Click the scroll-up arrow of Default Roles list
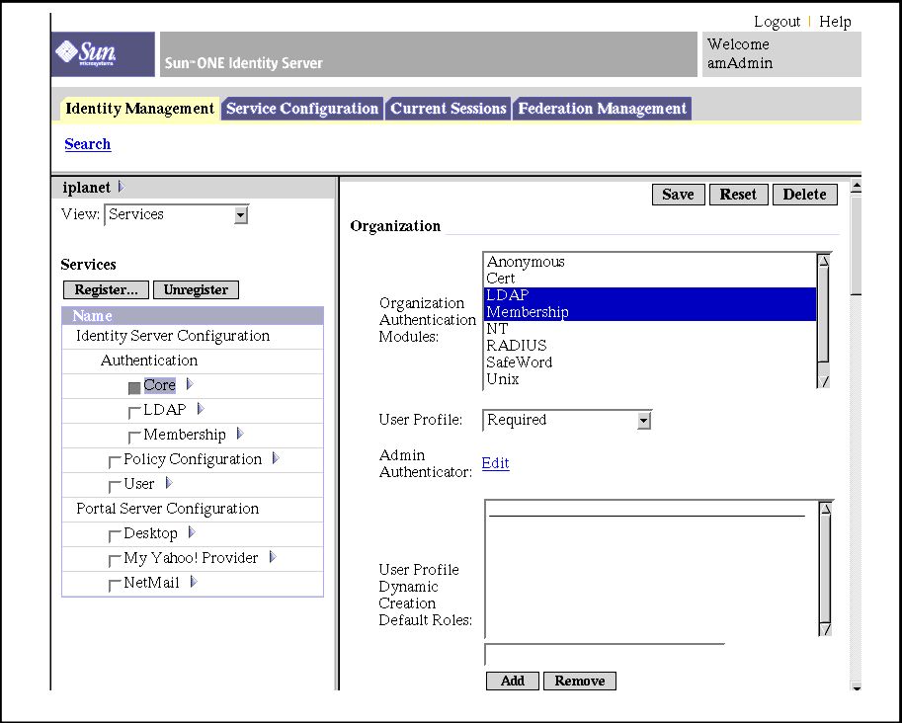This screenshot has width=902, height=723. click(825, 509)
